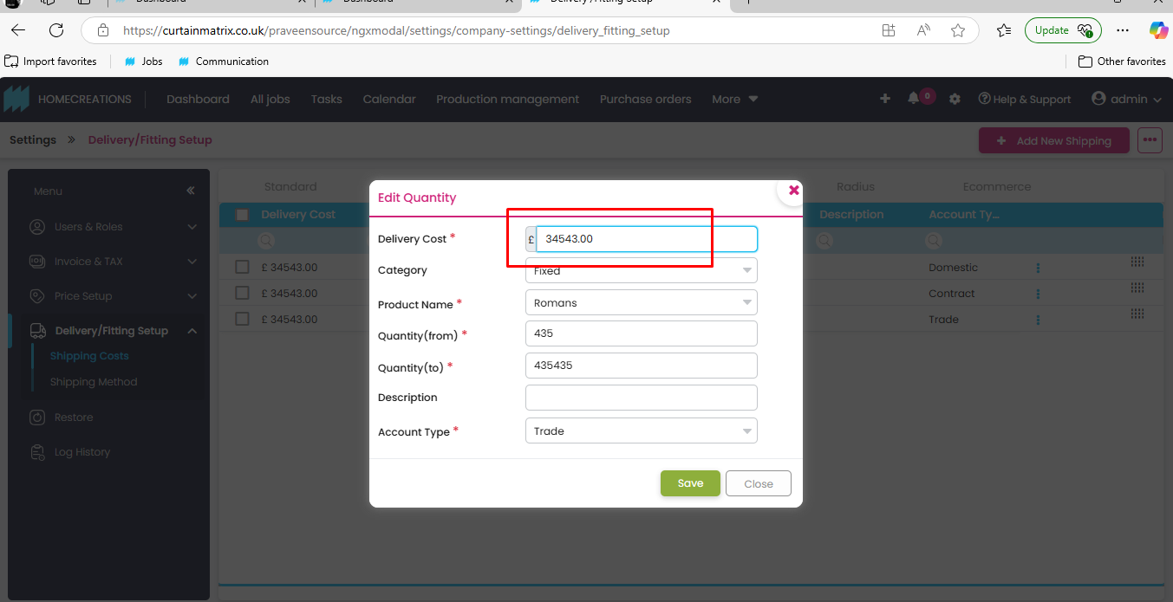
Task: Open the Category dropdown showing Fixed
Action: pos(641,270)
